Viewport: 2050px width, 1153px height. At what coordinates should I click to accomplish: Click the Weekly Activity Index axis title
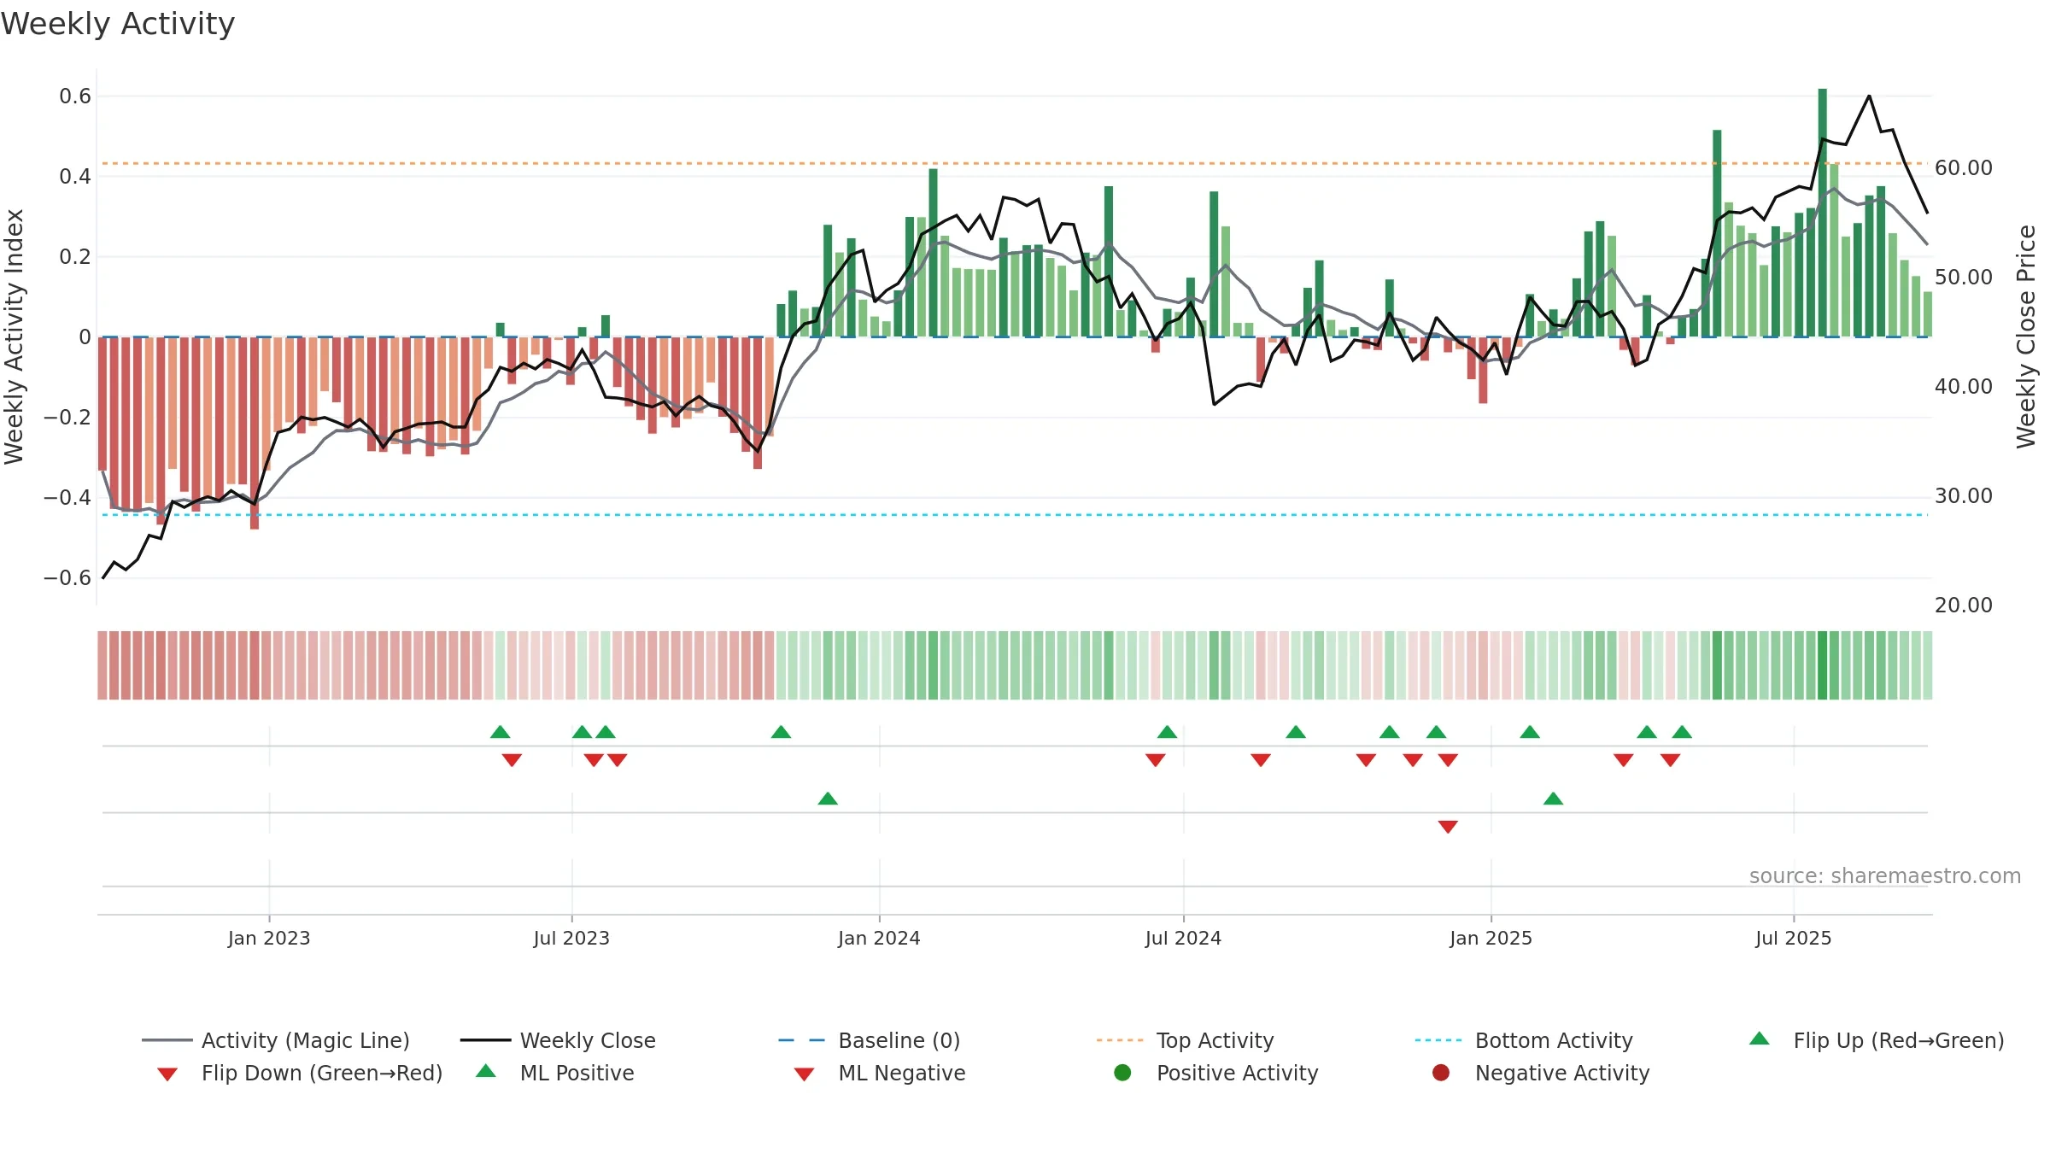(x=14, y=337)
